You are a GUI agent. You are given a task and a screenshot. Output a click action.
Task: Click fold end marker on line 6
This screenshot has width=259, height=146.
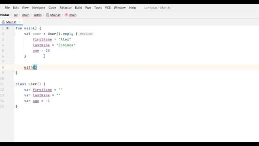[x=14, y=56]
